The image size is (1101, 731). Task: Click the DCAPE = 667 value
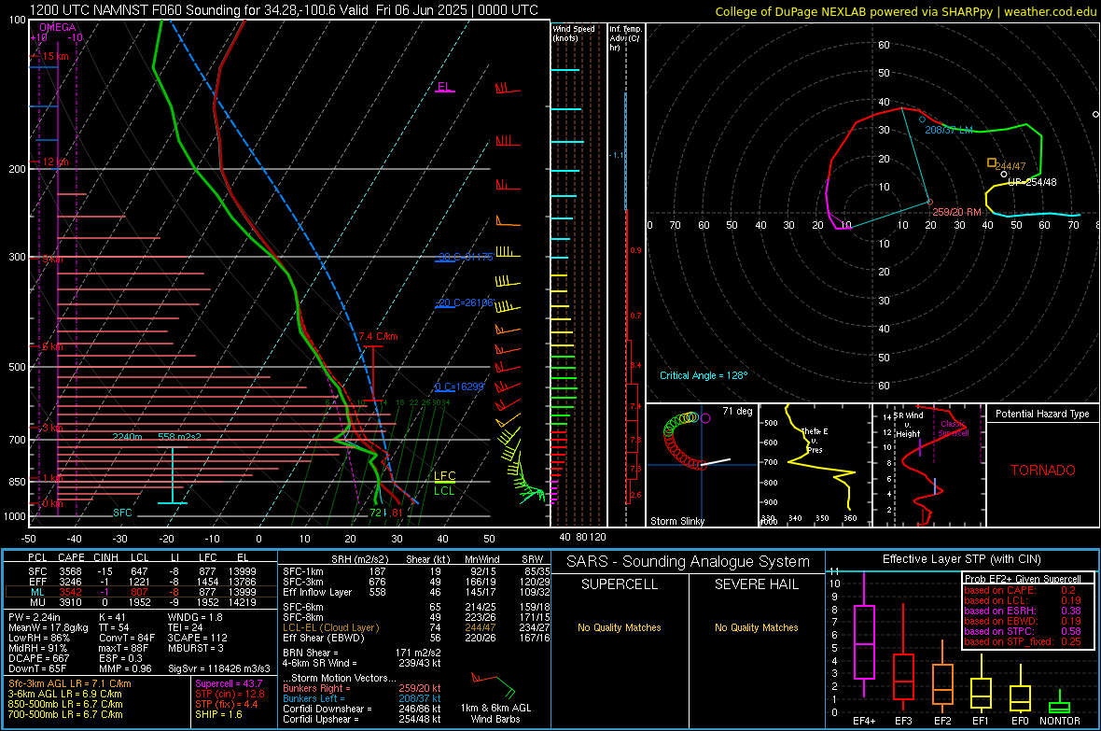click(38, 658)
